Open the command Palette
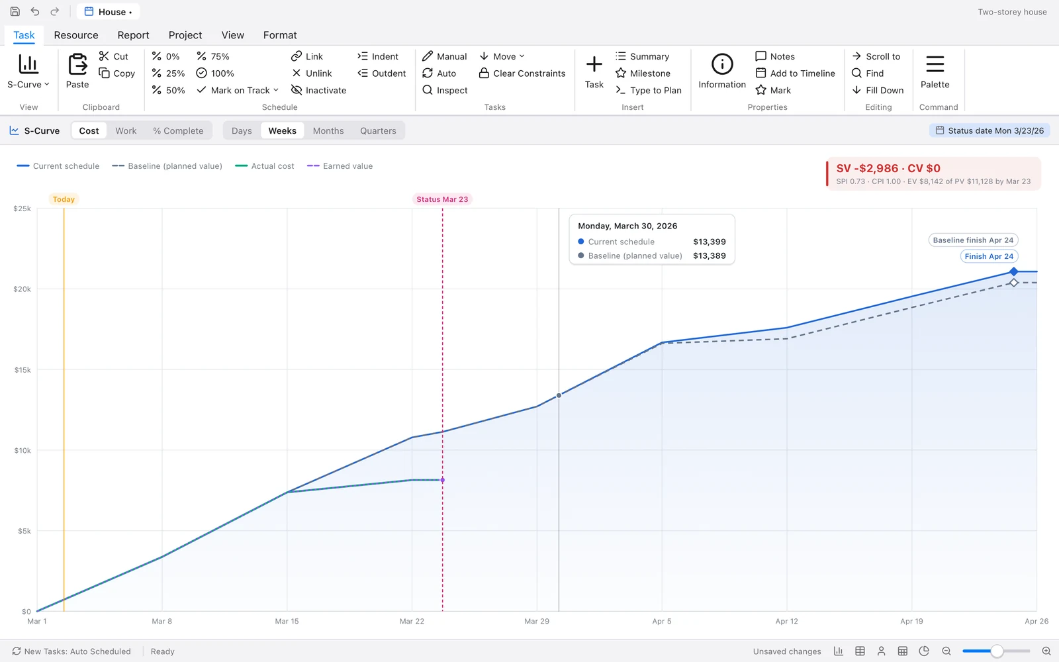 935,71
